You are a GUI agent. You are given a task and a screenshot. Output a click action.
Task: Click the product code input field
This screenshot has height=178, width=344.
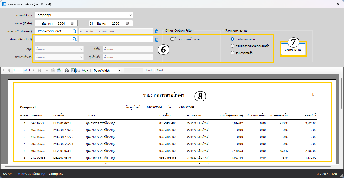pyautogui.click(x=53, y=39)
